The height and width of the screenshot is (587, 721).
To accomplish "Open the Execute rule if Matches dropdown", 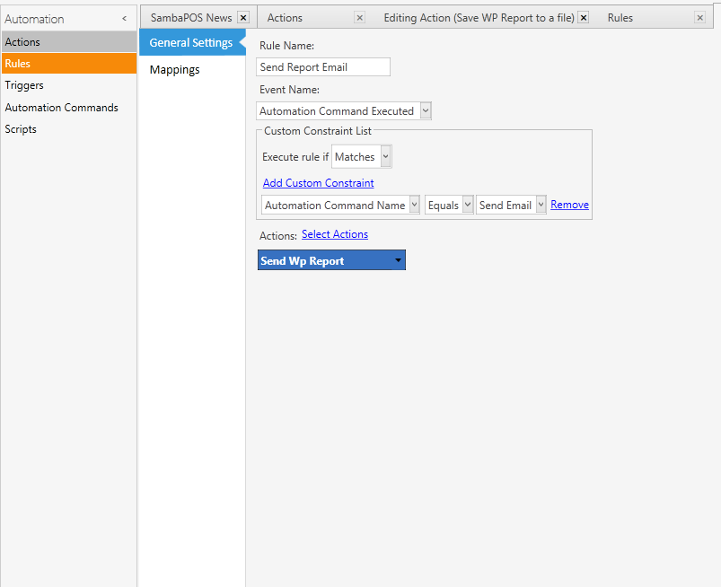I will 386,157.
